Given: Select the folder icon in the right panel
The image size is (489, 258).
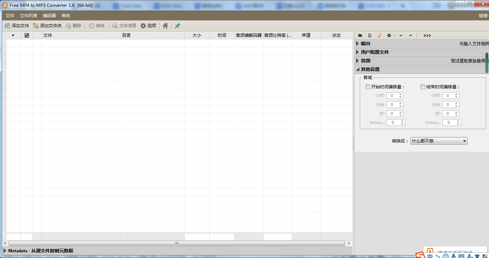Looking at the screenshot, I should (360, 35).
